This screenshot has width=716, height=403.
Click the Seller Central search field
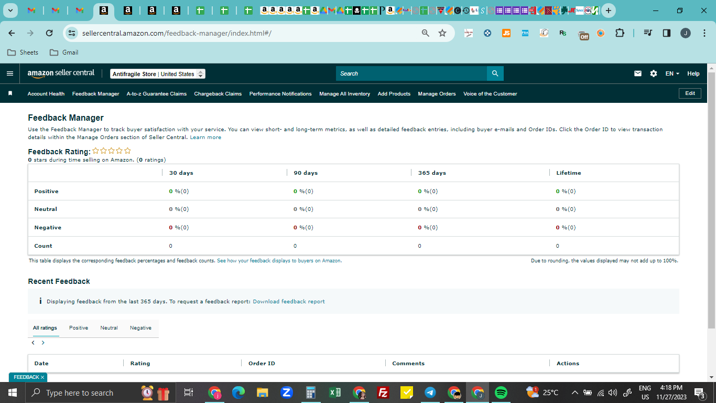tap(411, 73)
